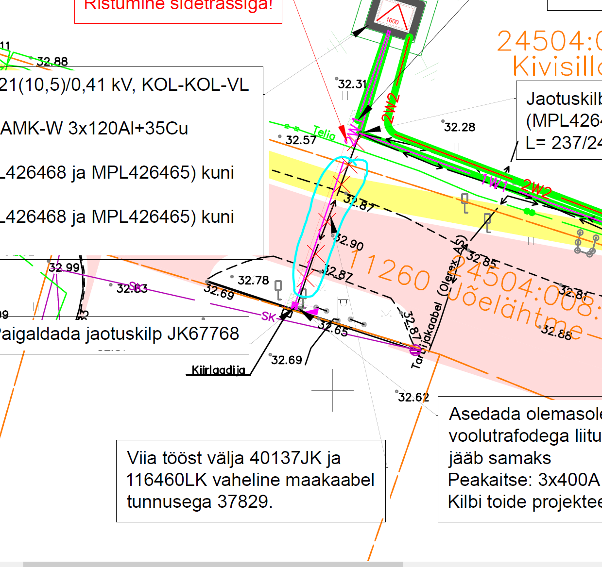Click the two green dots on Telia line

click(x=529, y=212)
